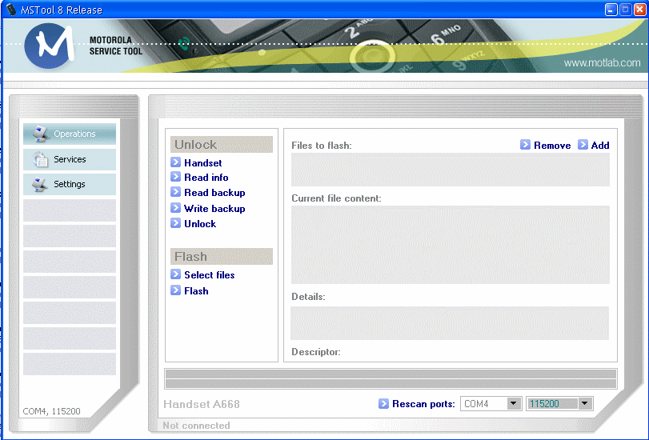Viewport: 649px width, 440px height.
Task: Rescan ports
Action: (423, 404)
